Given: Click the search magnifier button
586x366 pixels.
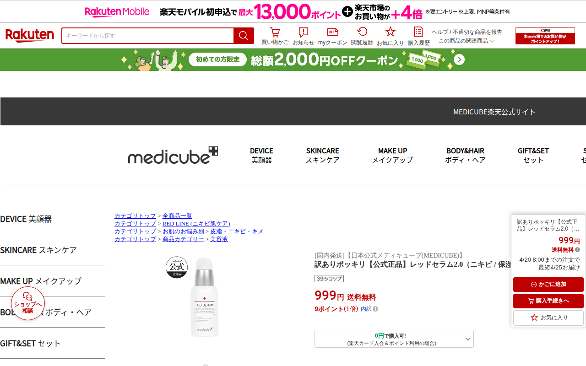Looking at the screenshot, I should pos(244,36).
